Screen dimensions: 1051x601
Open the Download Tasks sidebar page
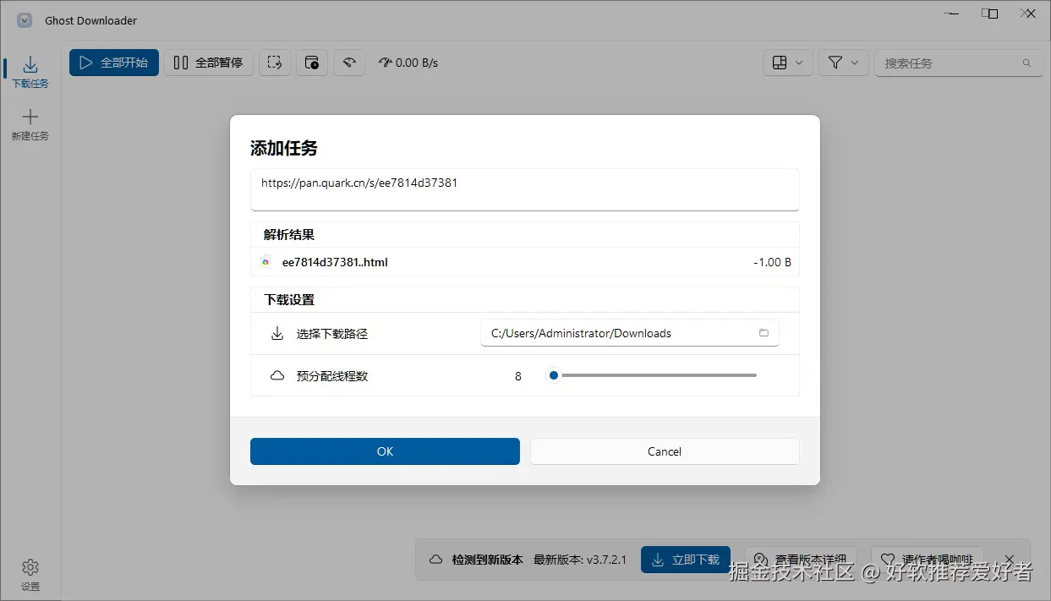[x=30, y=73]
